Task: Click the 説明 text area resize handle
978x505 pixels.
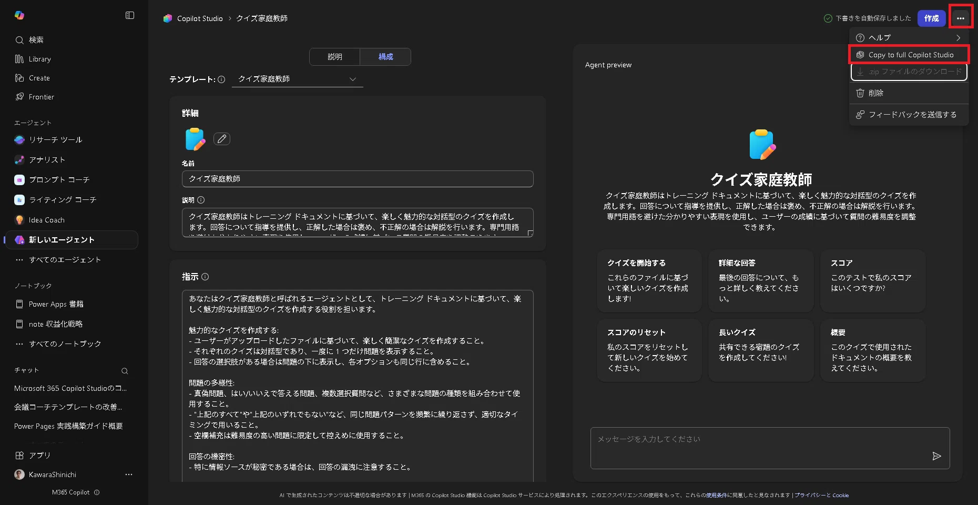Action: click(530, 234)
